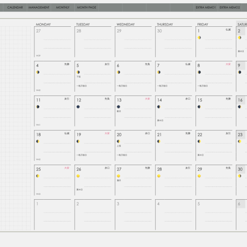Click the yellow moon icon on Friday the 29th
Viewport: 247px width, 247px height.
tap(199, 176)
